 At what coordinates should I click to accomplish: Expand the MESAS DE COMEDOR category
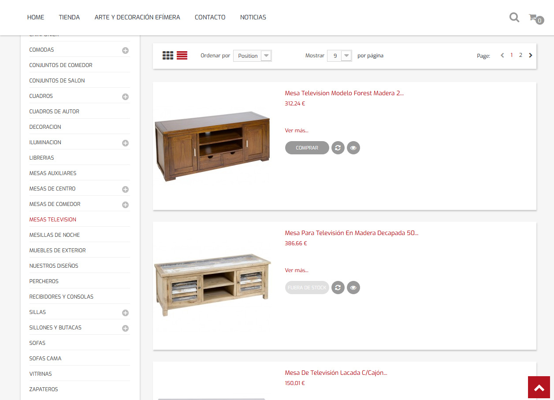(125, 205)
